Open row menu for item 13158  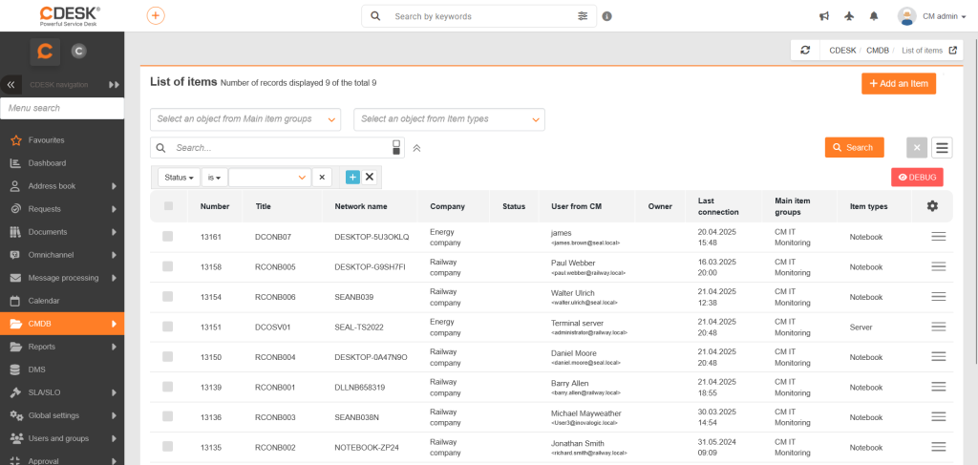pos(938,266)
